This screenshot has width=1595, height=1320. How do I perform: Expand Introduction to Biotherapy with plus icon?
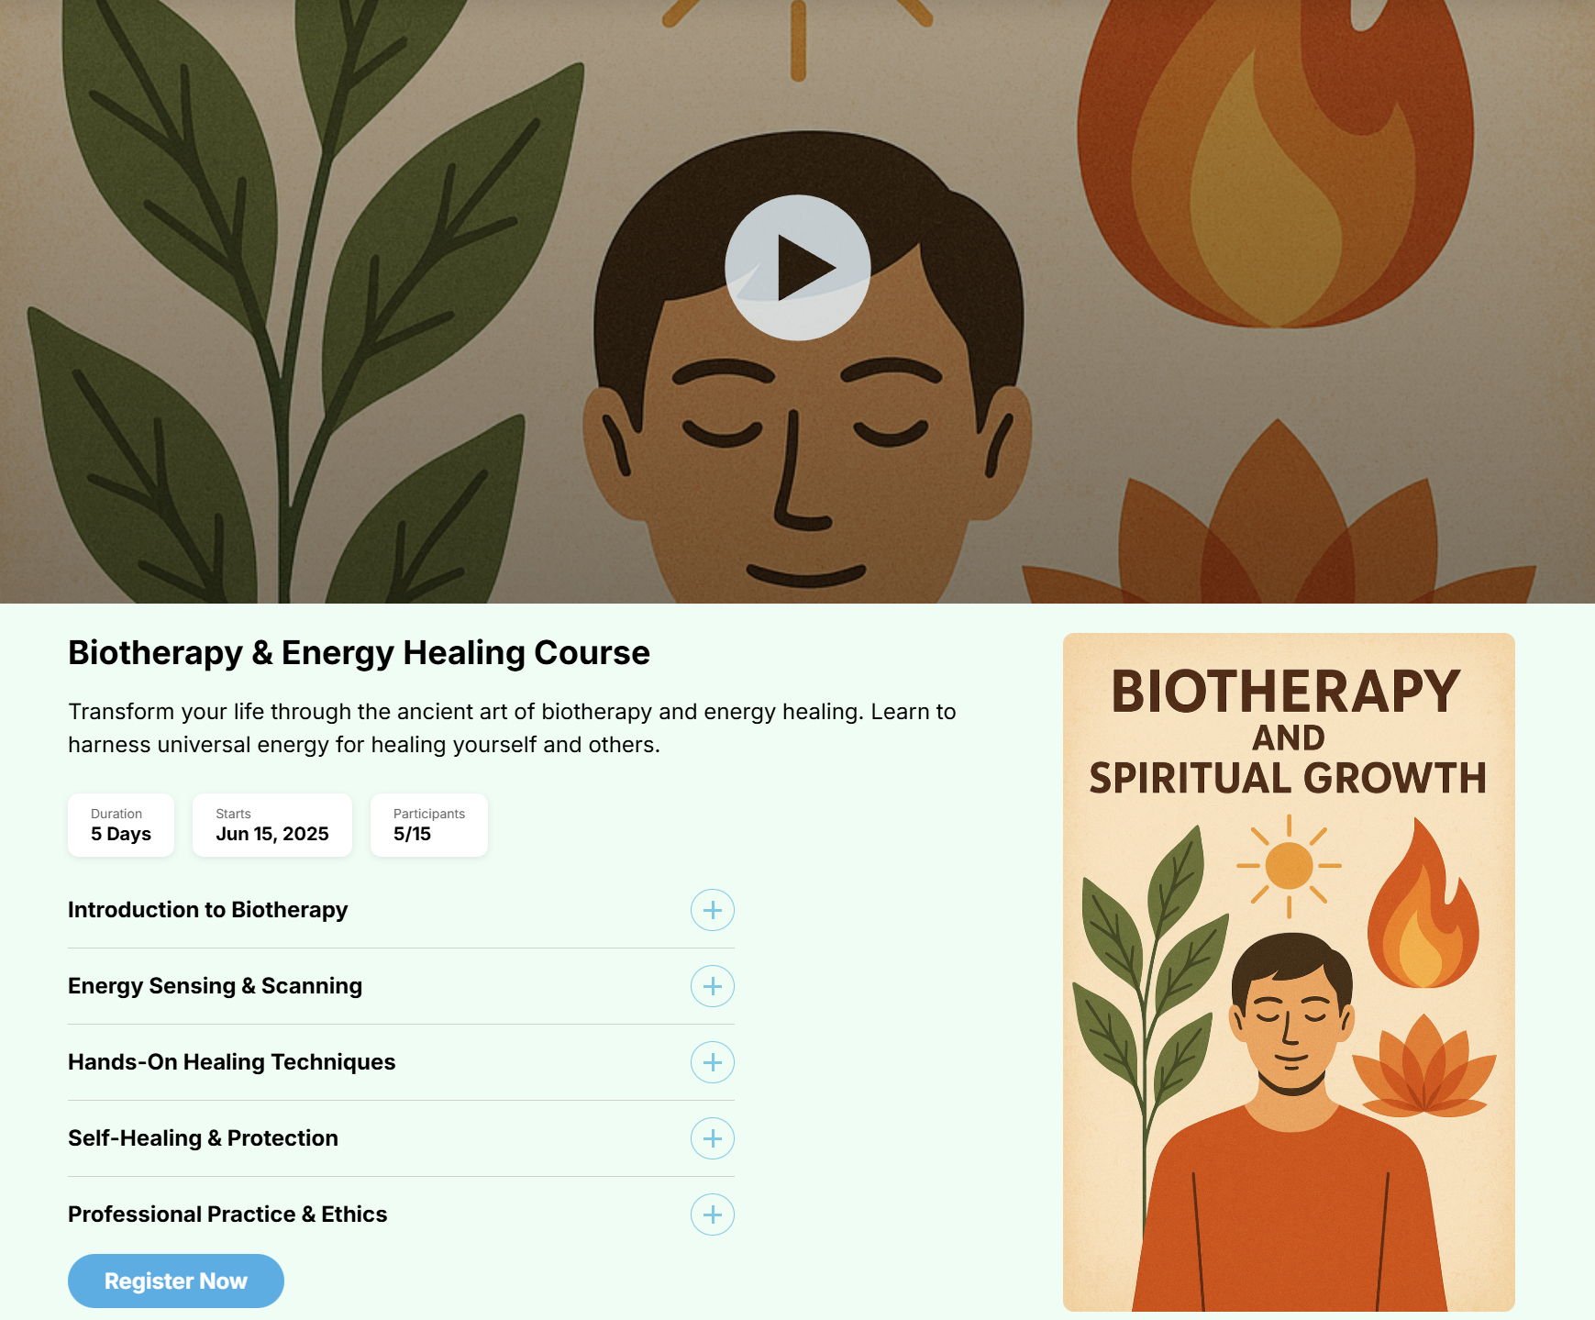click(713, 910)
